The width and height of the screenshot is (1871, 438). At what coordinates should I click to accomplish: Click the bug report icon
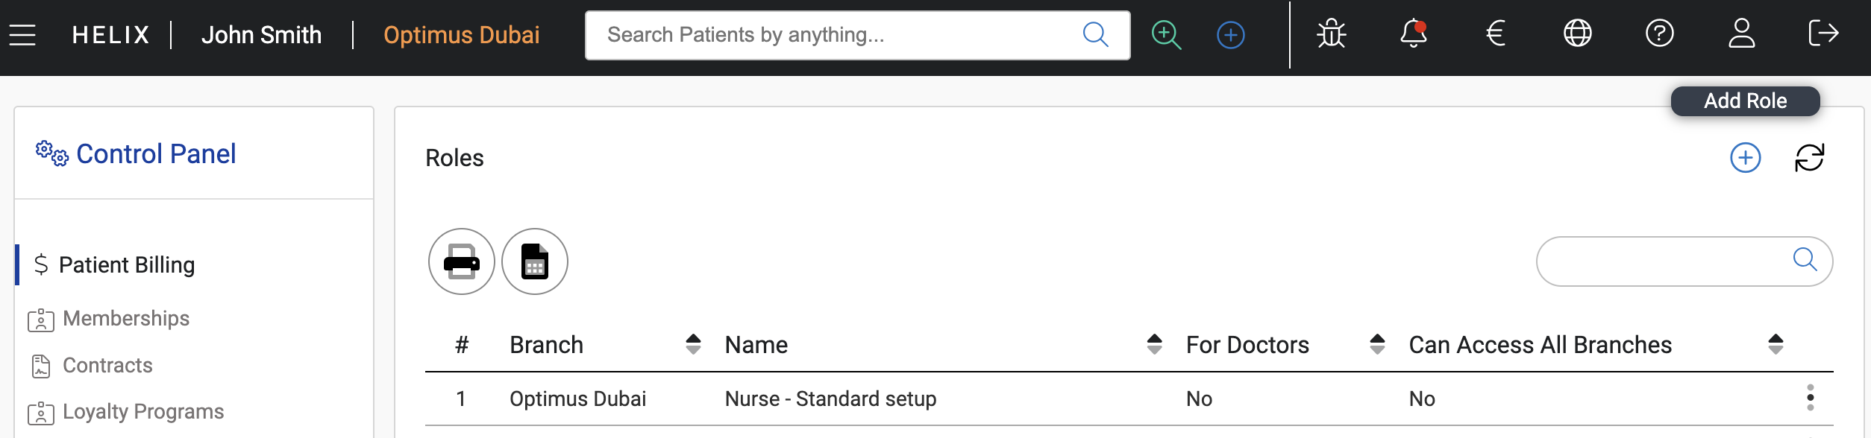1331,34
